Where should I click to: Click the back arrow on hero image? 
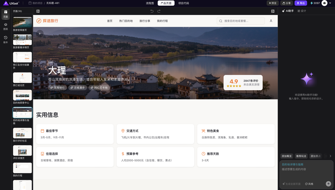point(40,34)
